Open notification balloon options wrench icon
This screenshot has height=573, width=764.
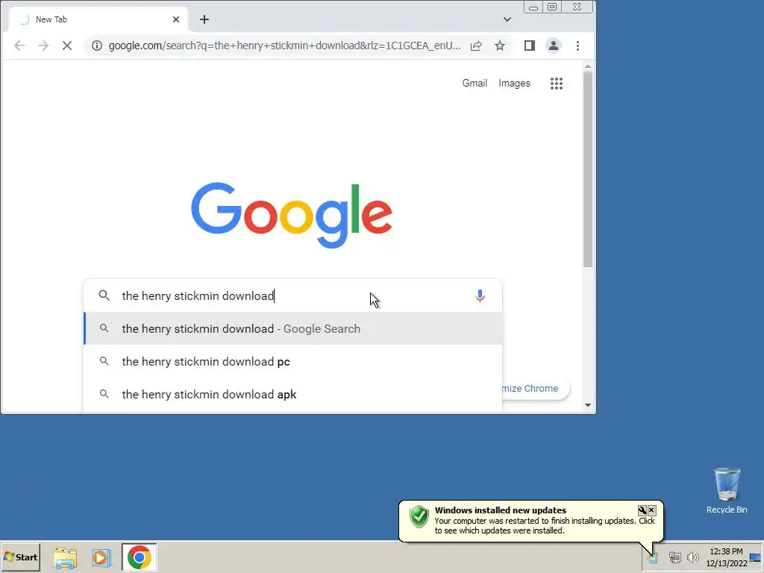pyautogui.click(x=642, y=510)
